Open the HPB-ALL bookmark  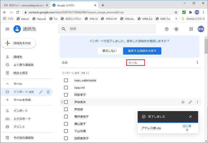(127, 19)
